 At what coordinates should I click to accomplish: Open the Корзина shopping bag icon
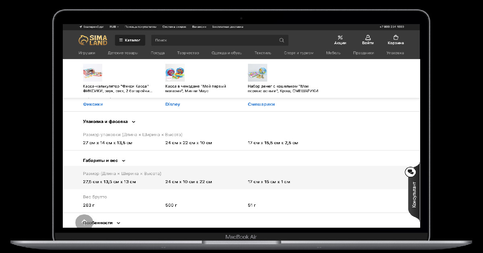pos(396,37)
